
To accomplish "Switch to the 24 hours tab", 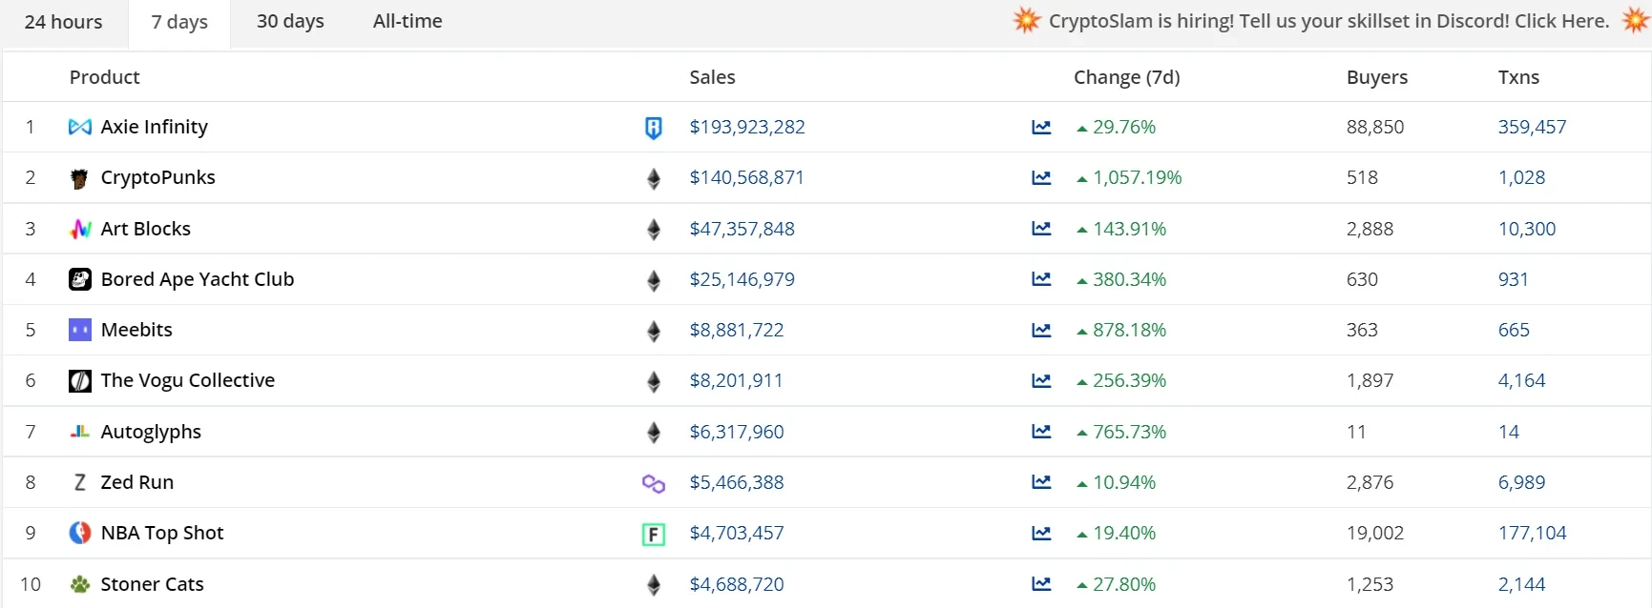I will [x=63, y=22].
